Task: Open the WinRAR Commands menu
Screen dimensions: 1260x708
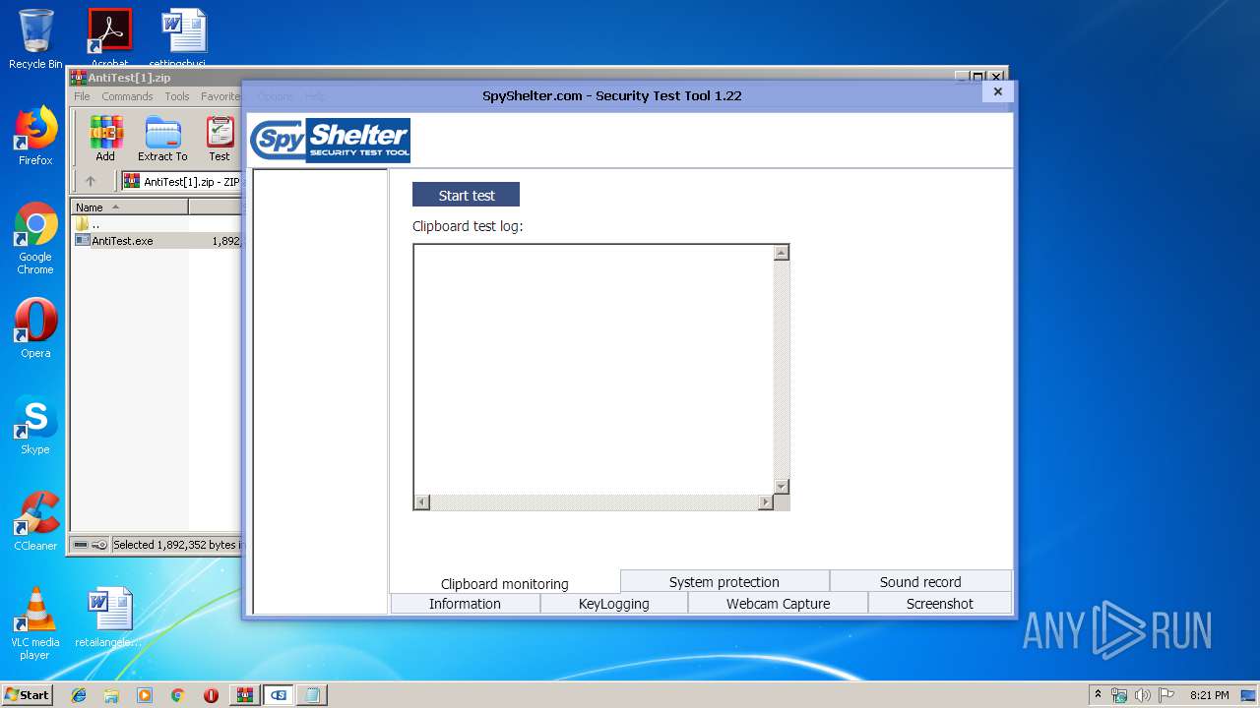Action: coord(127,96)
